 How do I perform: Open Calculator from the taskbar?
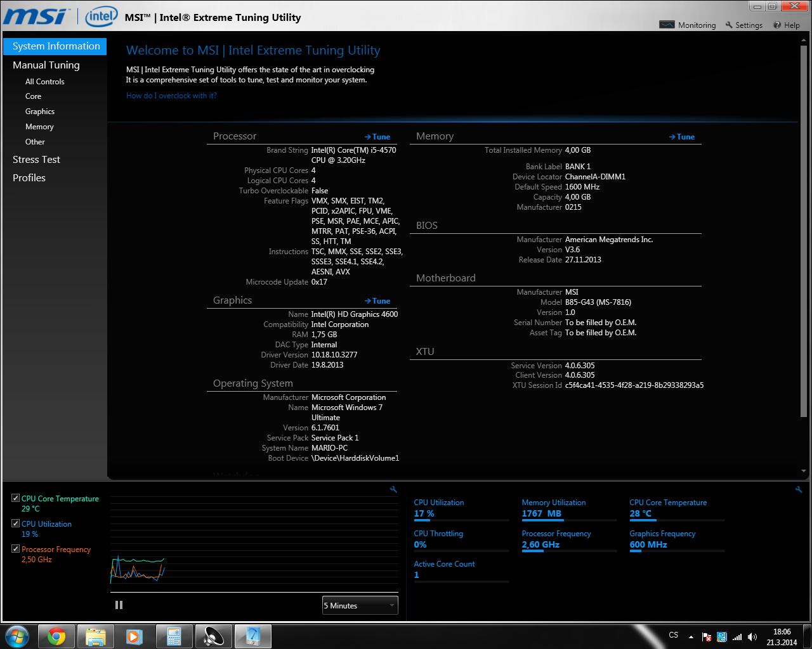(x=174, y=636)
